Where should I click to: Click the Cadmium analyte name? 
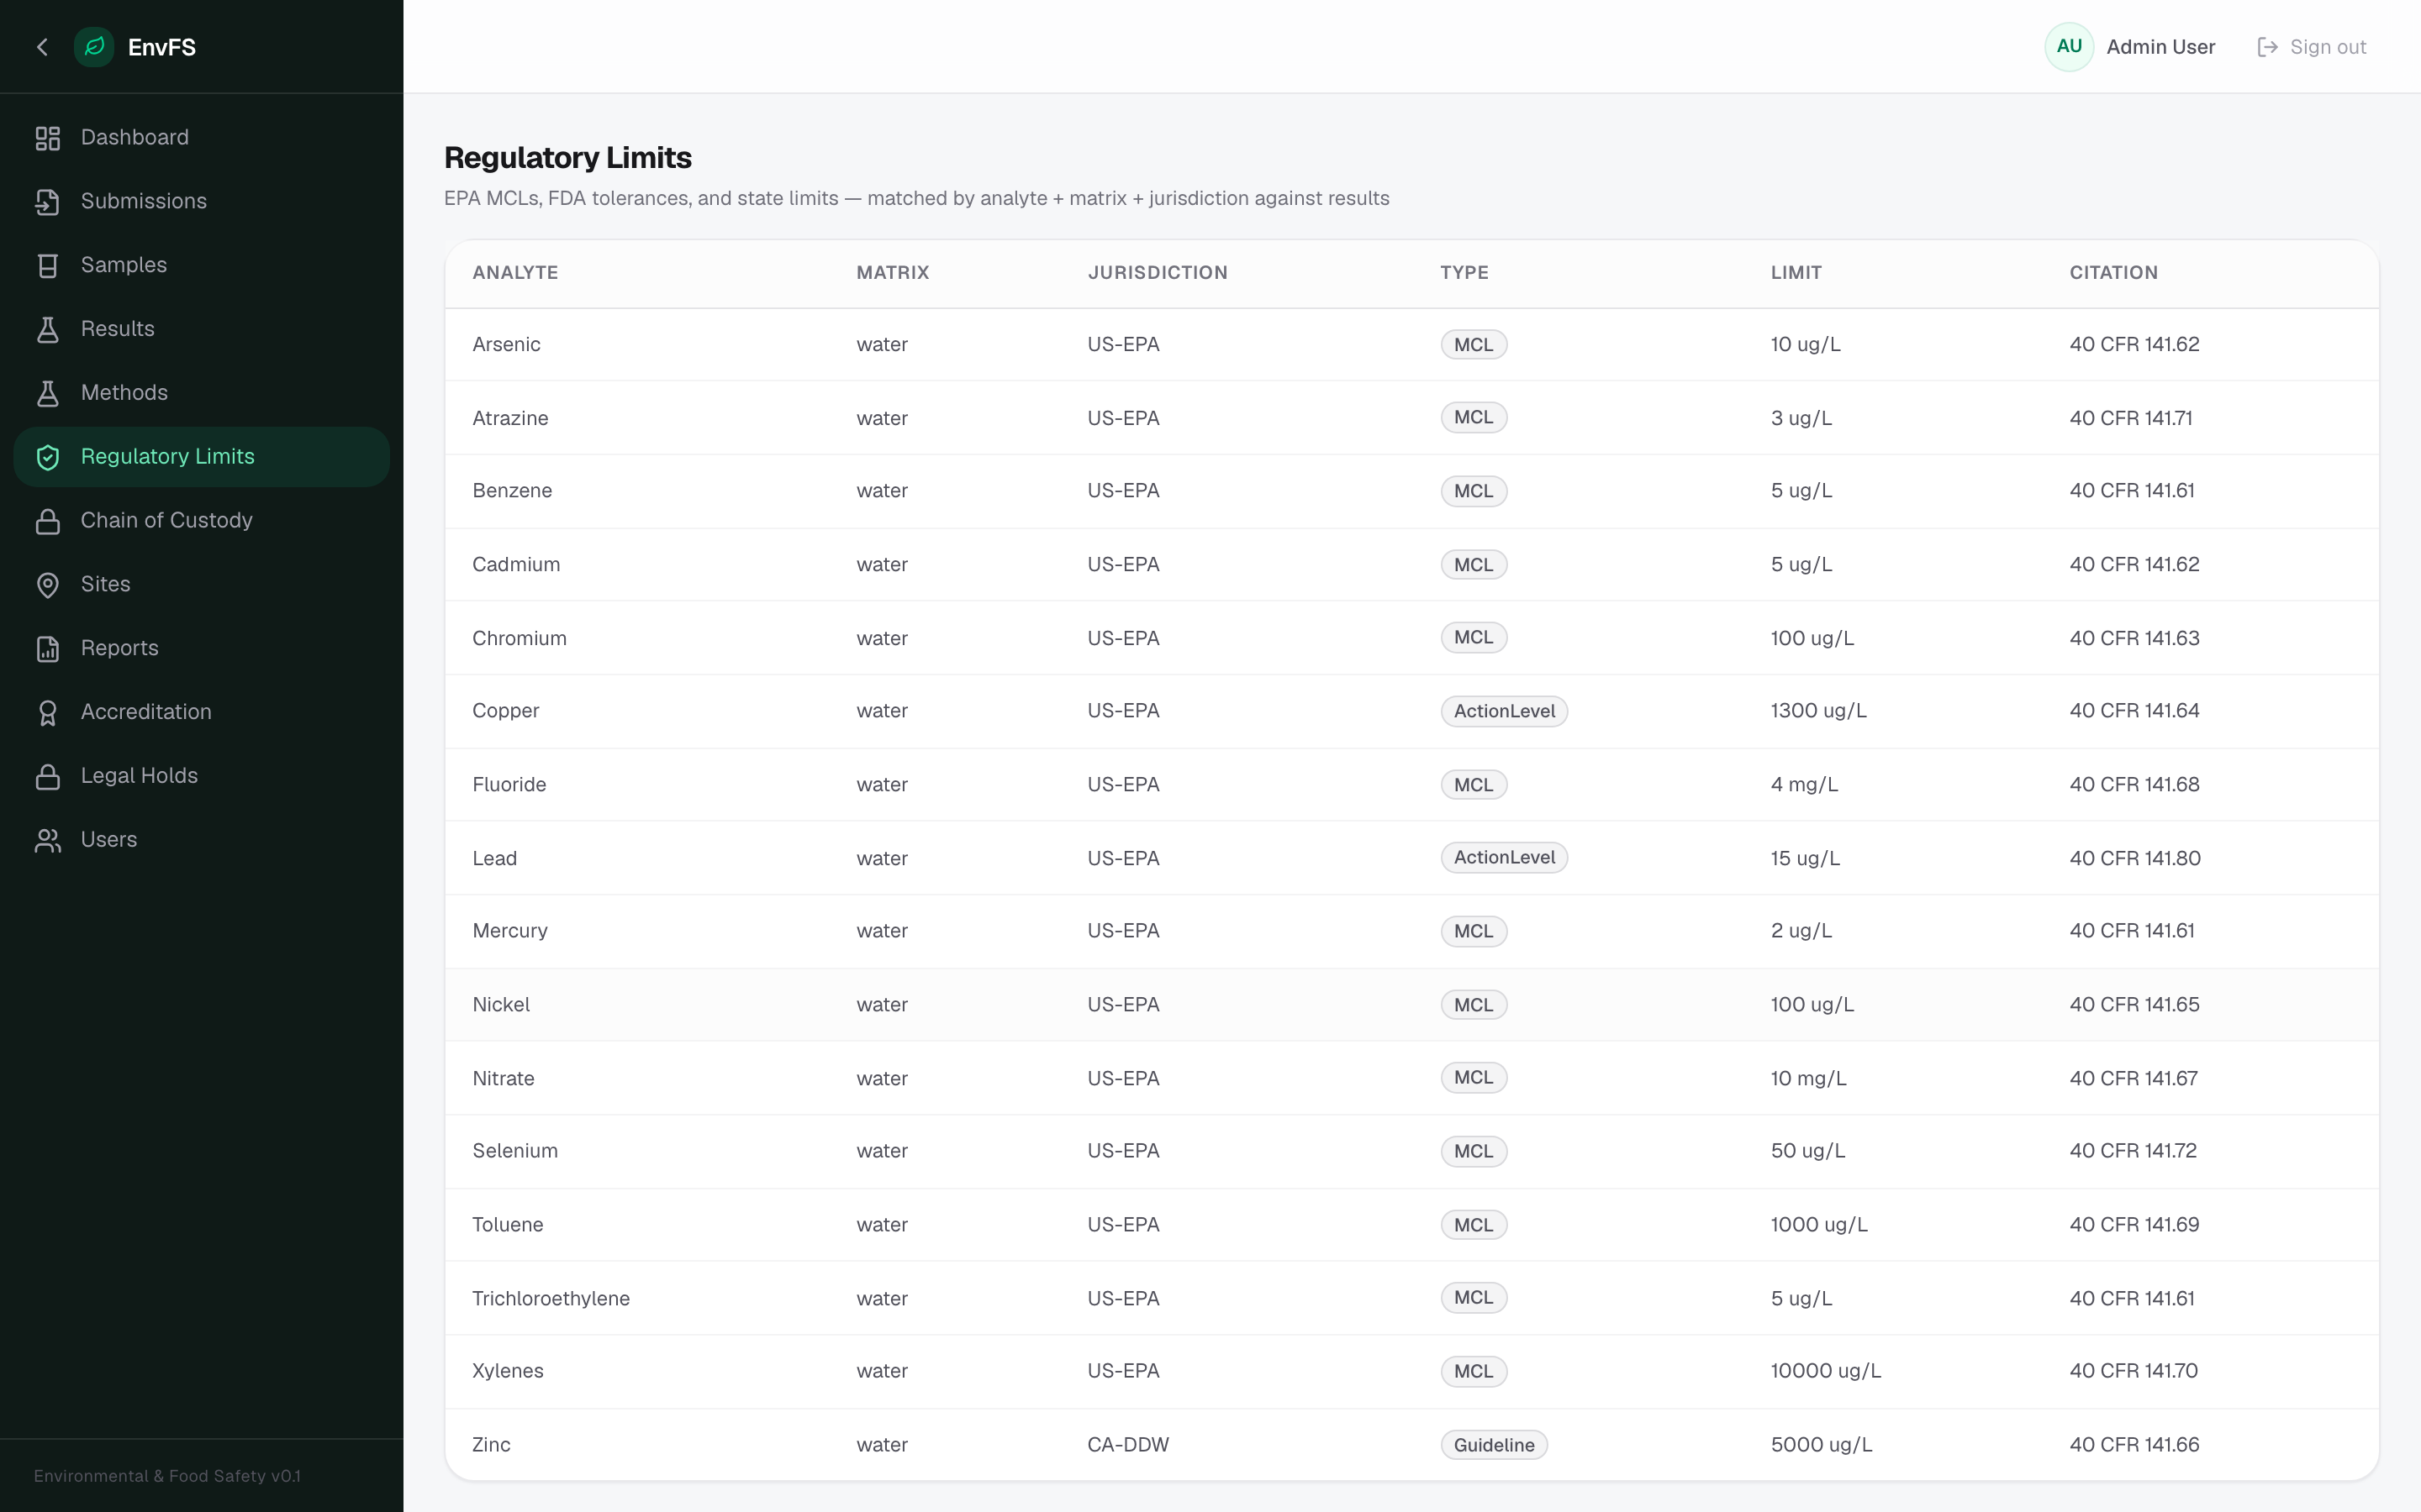[x=516, y=565]
